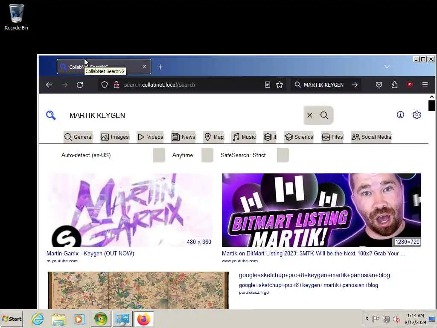Click the scrollbar up arrow
This screenshot has height=328, width=437.
click(x=432, y=97)
